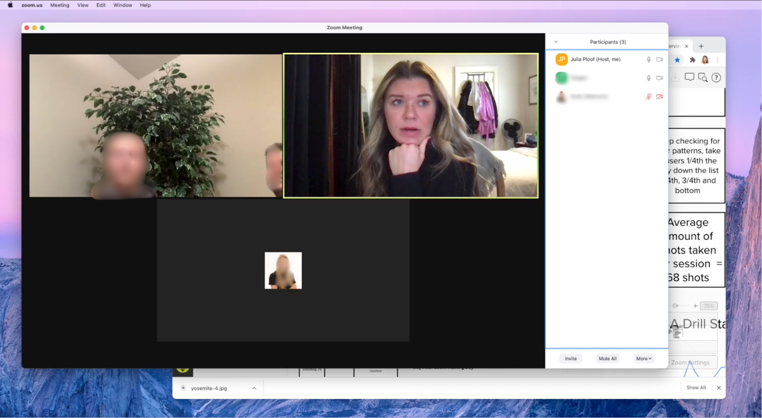This screenshot has height=418, width=762.
Task: Click the Participants (3) panel header
Action: pos(608,42)
